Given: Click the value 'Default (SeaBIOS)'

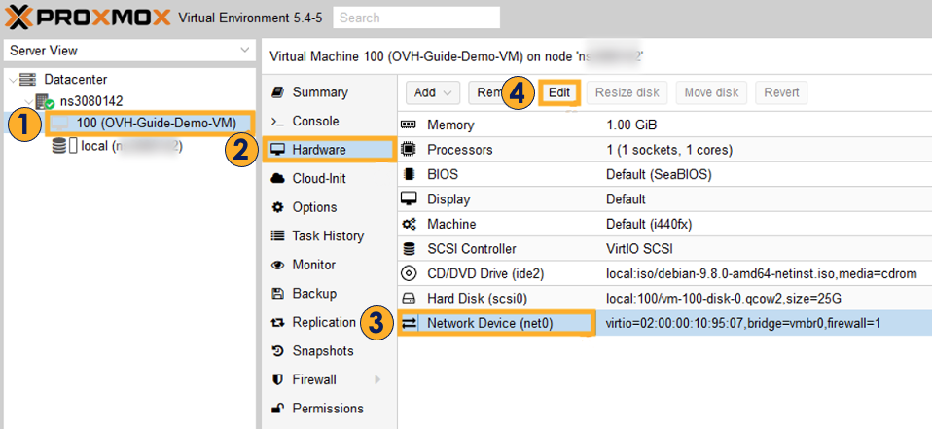Looking at the screenshot, I should click(659, 175).
